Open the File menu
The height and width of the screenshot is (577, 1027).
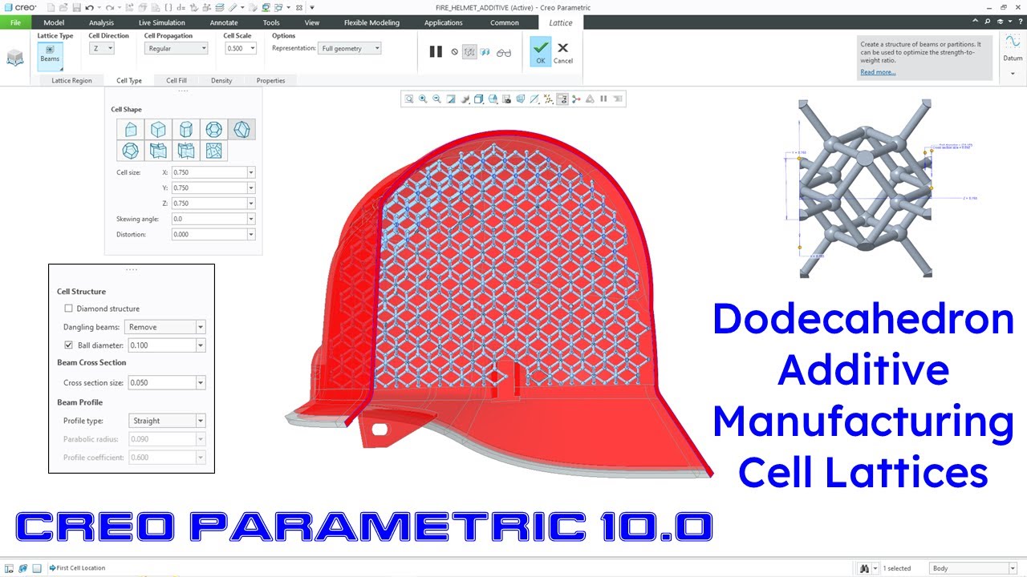(15, 22)
